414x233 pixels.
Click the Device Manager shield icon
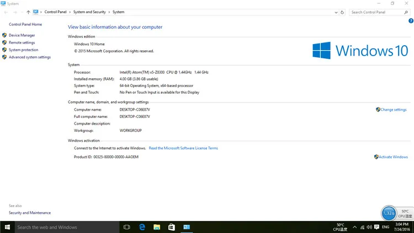point(4,35)
